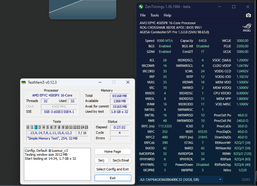257x186 pixels.
Task: Open the Tools menu in ZenTimings
Action: [155, 15]
